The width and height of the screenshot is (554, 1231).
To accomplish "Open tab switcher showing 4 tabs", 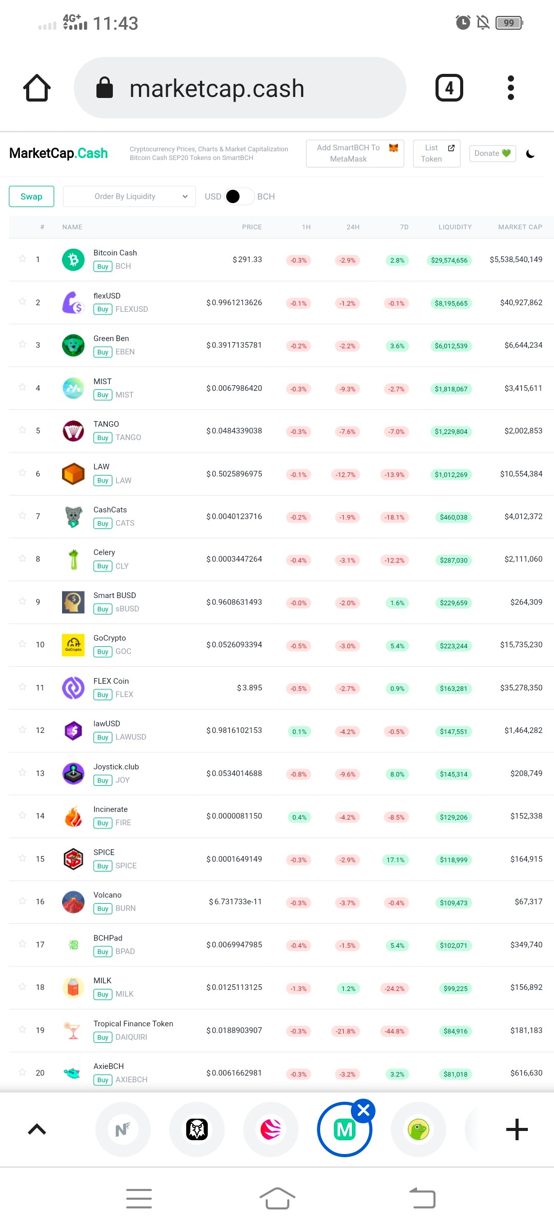I will coord(449,88).
